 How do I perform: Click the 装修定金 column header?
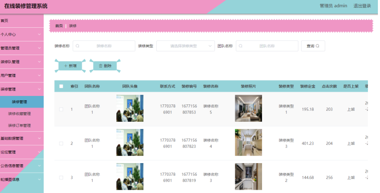(308, 86)
